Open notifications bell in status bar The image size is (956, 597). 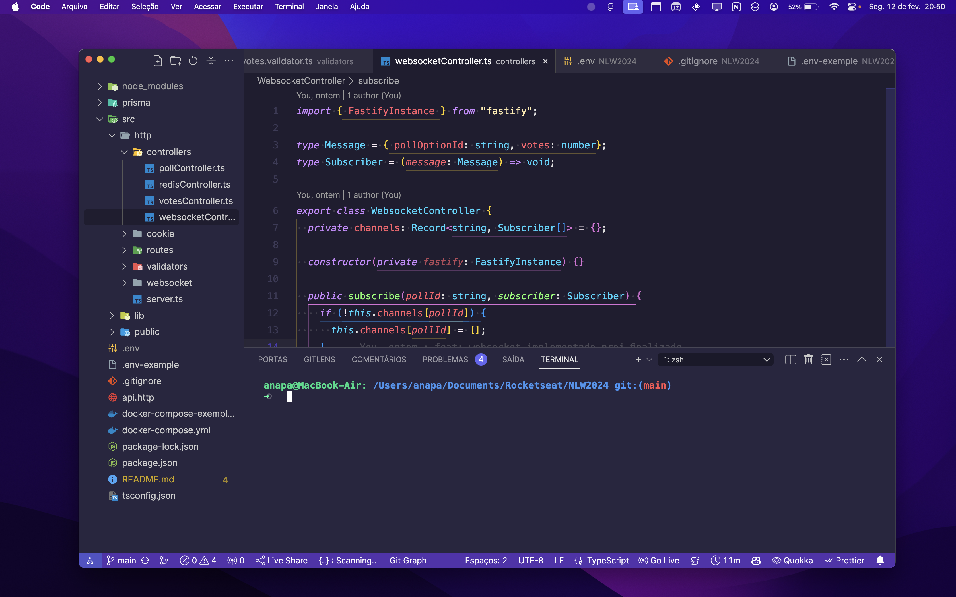(x=880, y=560)
